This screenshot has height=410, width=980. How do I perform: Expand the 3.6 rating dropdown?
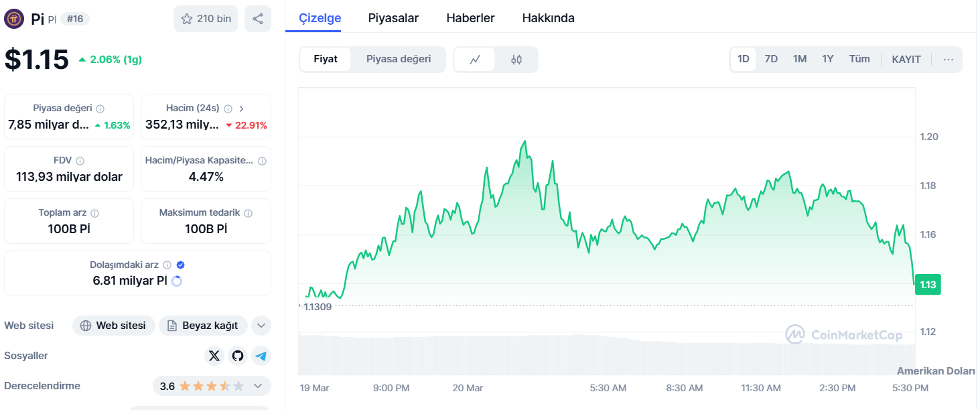click(258, 386)
